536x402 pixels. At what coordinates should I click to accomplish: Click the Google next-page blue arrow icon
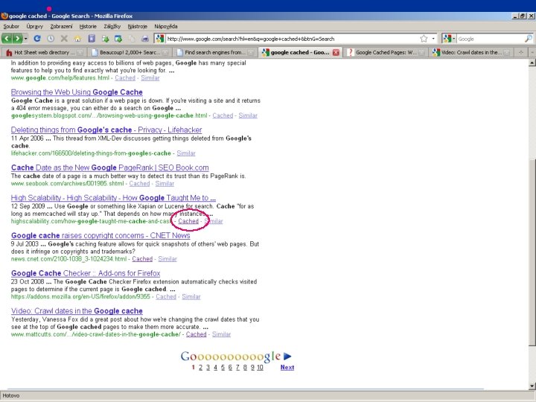pos(287,356)
